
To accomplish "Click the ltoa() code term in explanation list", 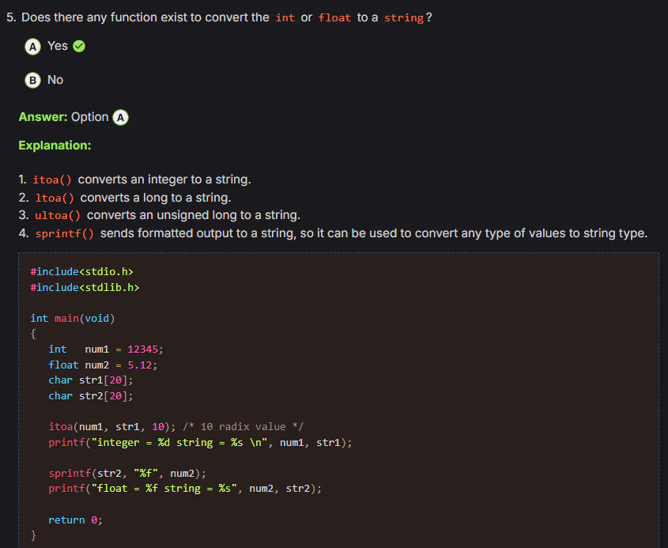I will click(x=55, y=198).
